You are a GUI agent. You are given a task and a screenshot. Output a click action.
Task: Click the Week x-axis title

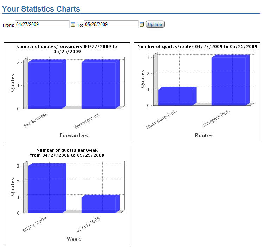pyautogui.click(x=73, y=239)
